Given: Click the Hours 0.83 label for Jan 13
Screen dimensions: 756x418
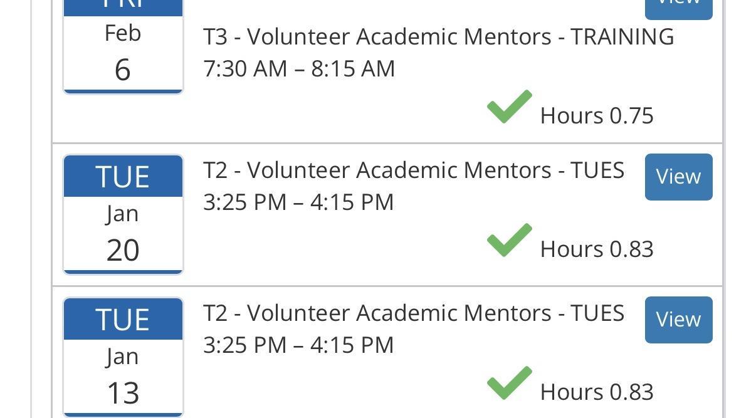Looking at the screenshot, I should (597, 392).
